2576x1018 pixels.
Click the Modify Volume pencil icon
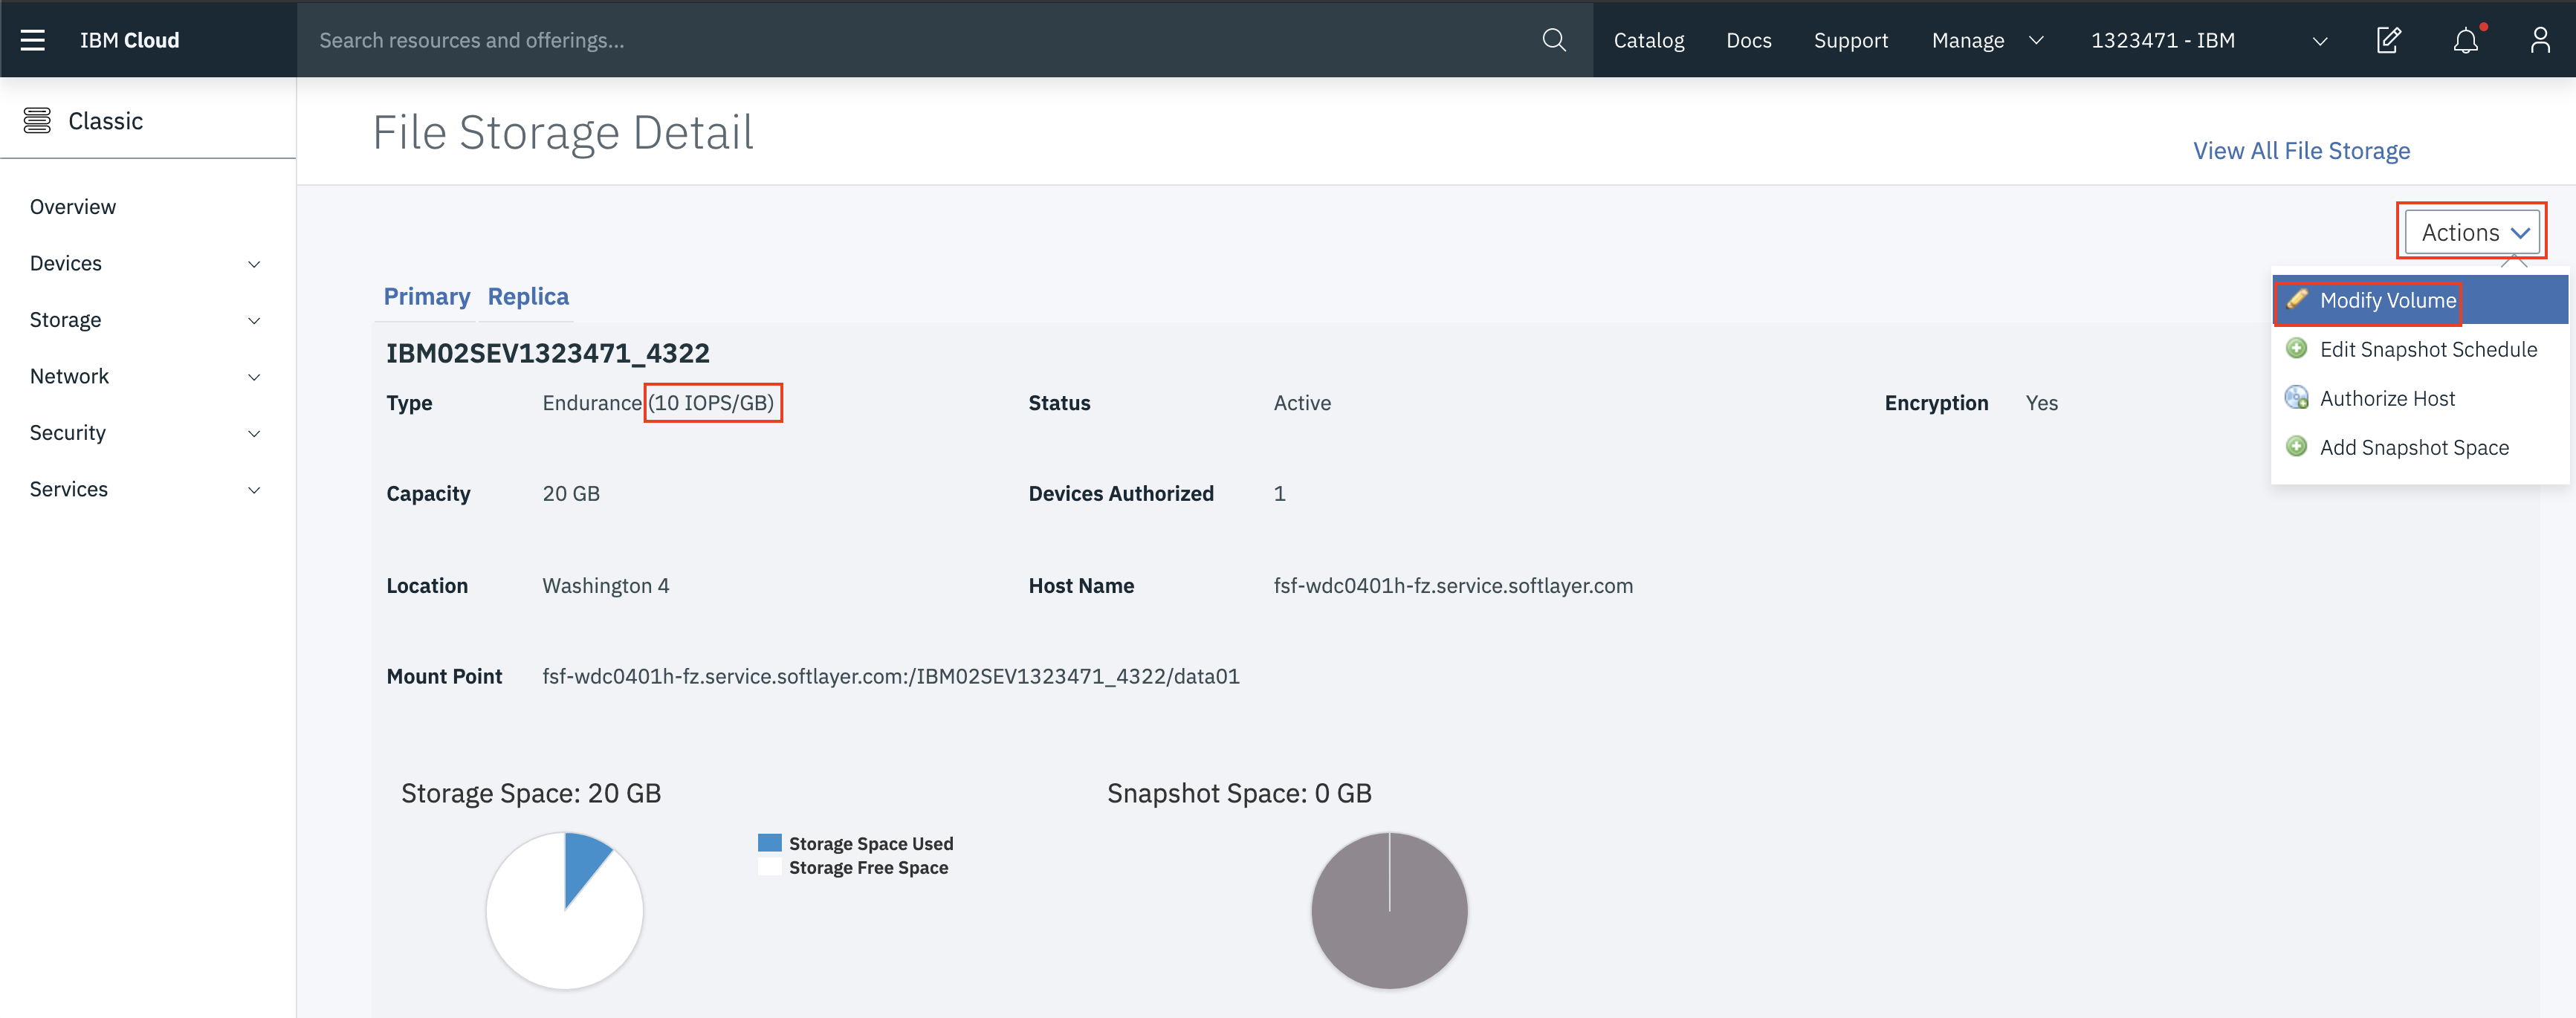coord(2297,300)
